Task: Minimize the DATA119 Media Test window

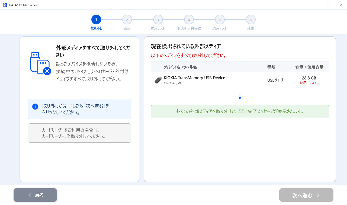Action: point(328,5)
